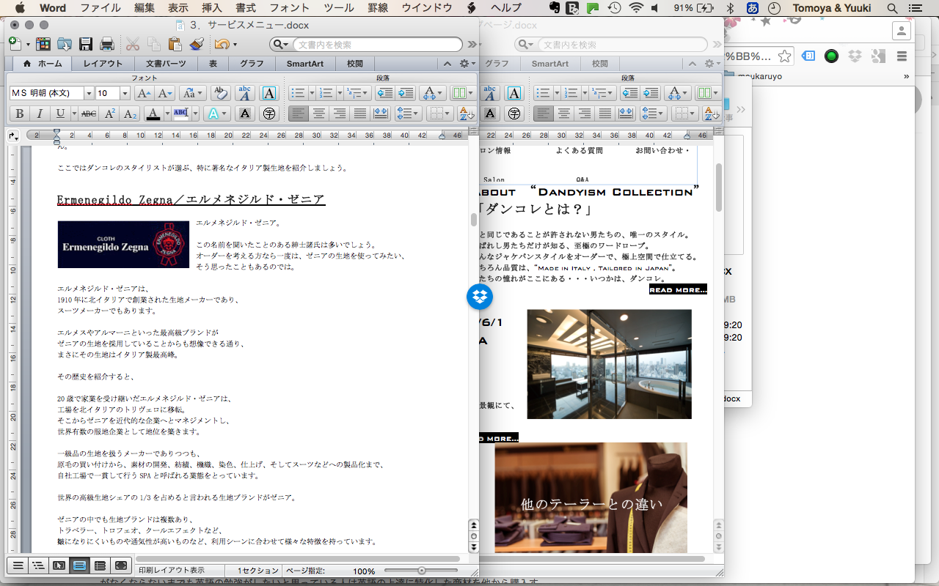Apply font color swatch in front window
This screenshot has height=586, width=939.
[x=153, y=114]
